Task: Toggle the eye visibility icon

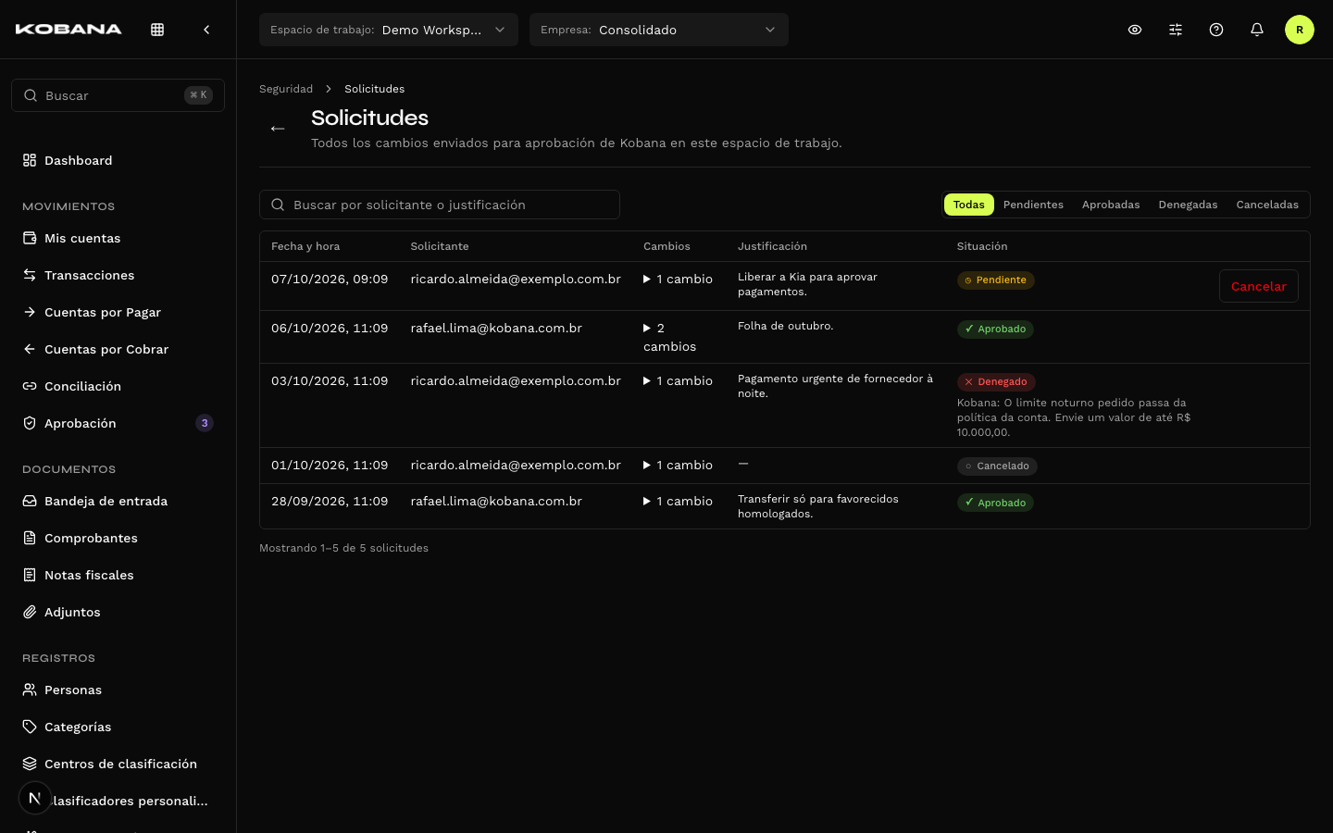Action: point(1135,30)
